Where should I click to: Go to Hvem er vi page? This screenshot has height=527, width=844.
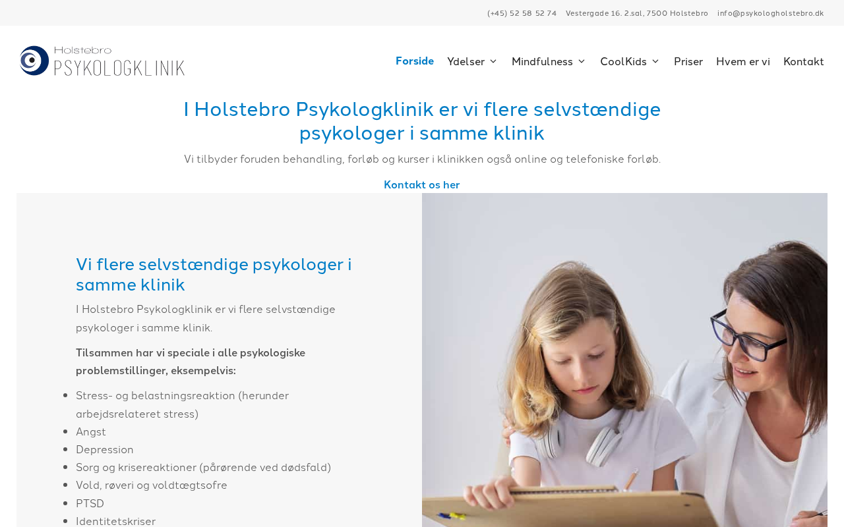[x=743, y=61]
